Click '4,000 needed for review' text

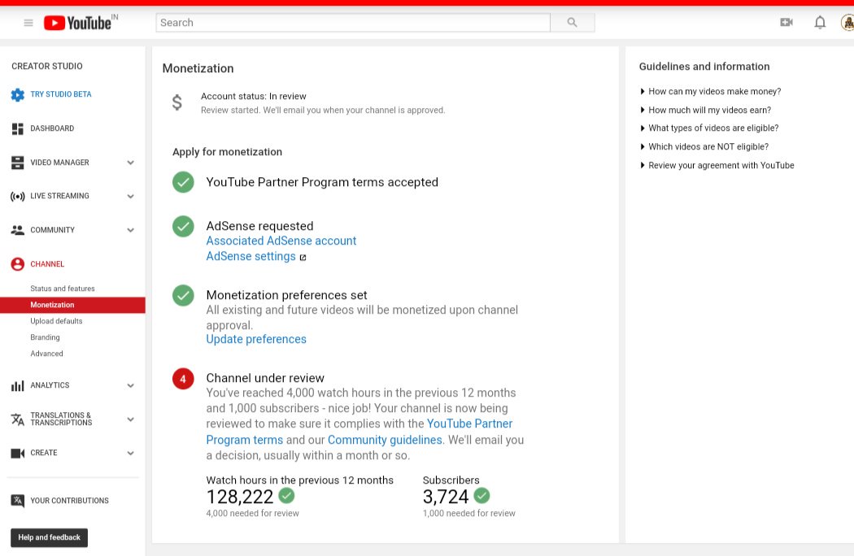[x=253, y=513]
